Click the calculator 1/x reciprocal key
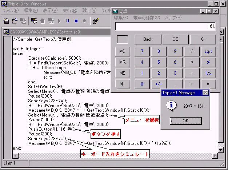The width and height of the screenshot is (228, 170). [x=208, y=73]
